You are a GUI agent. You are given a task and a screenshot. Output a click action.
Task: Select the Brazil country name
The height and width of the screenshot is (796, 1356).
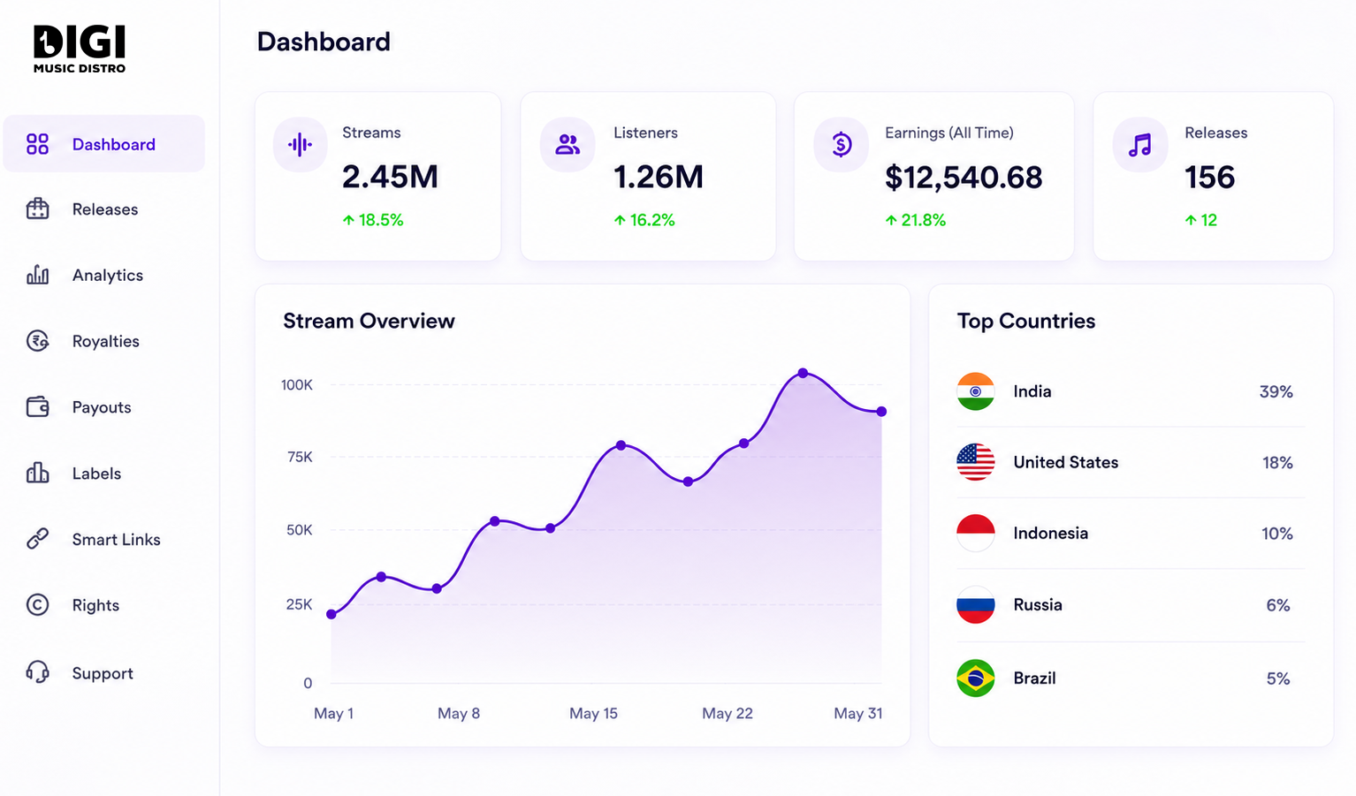[x=1034, y=678]
